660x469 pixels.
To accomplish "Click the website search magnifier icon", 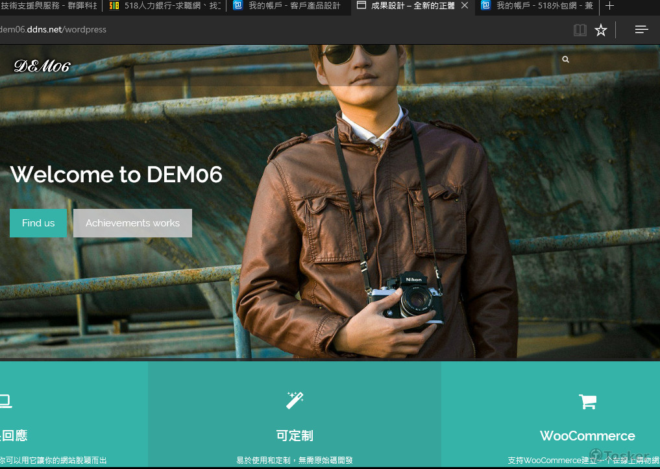I will 566,60.
